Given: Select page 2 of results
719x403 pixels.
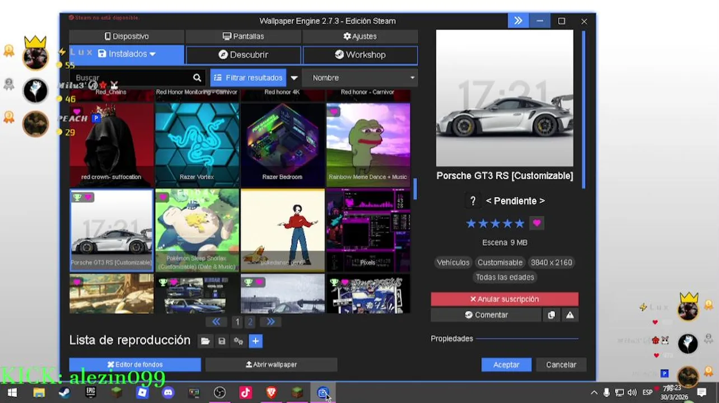Looking at the screenshot, I should click(x=250, y=322).
